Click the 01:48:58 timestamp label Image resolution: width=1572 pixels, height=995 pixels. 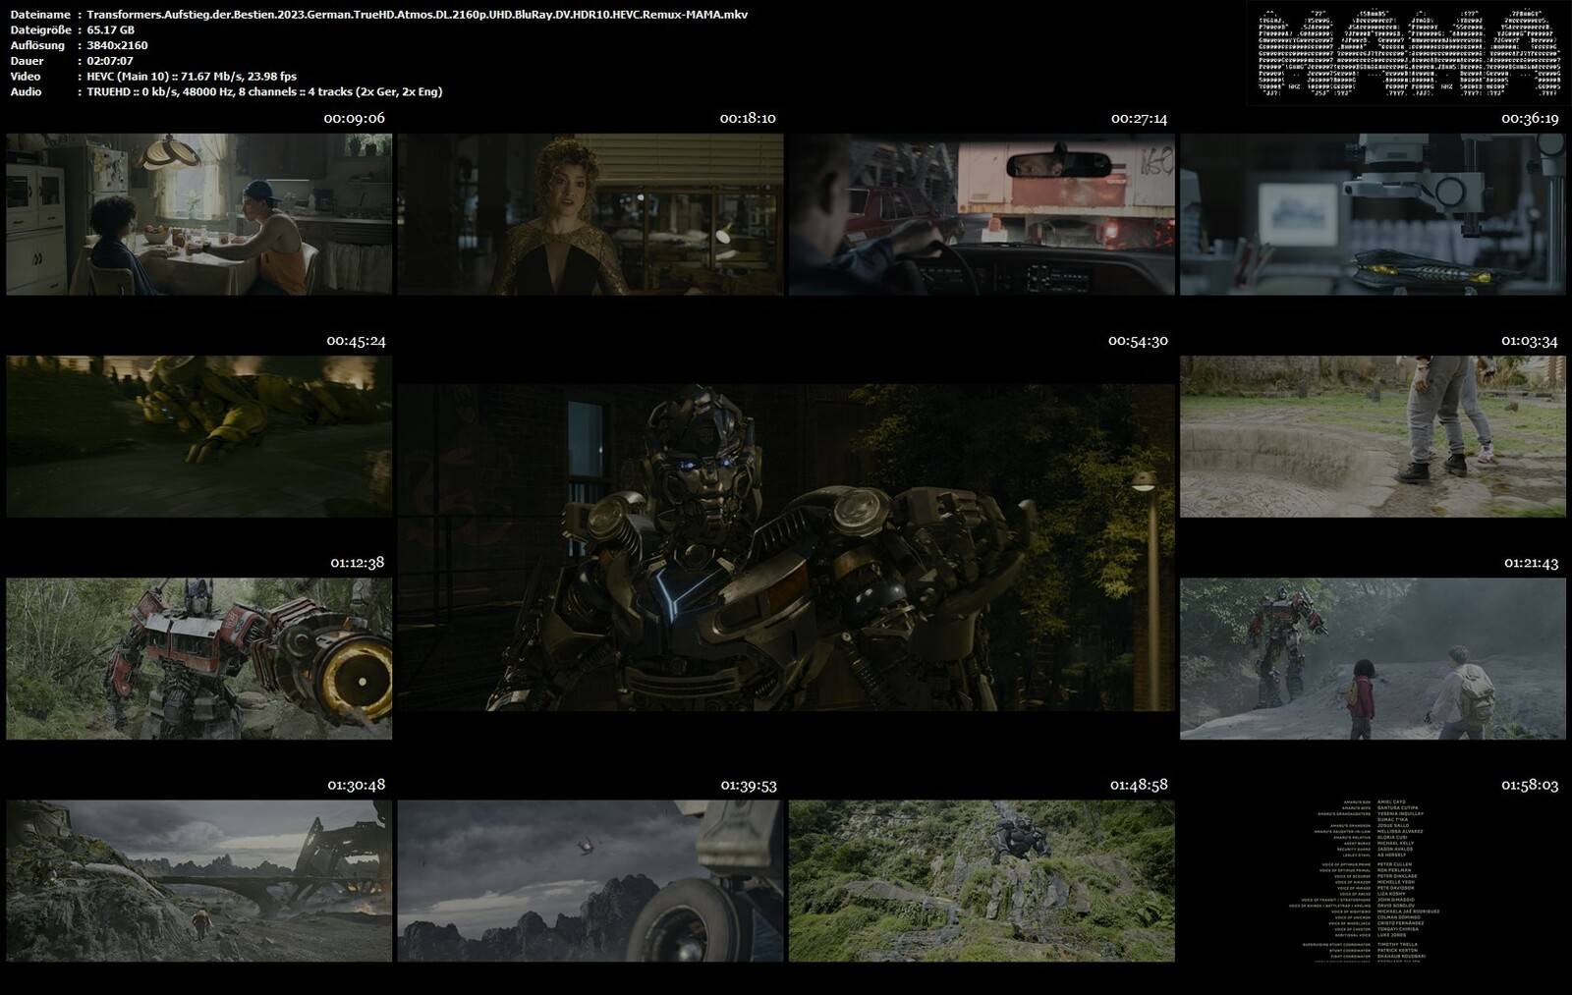[1139, 785]
